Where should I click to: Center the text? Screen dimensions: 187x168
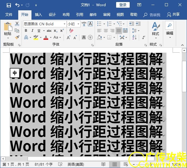[x=106, y=31]
